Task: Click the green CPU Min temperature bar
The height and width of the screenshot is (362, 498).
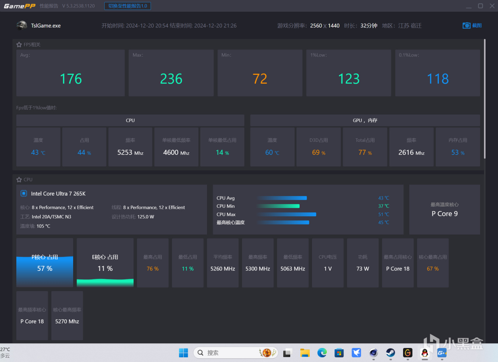Action: (x=279, y=206)
